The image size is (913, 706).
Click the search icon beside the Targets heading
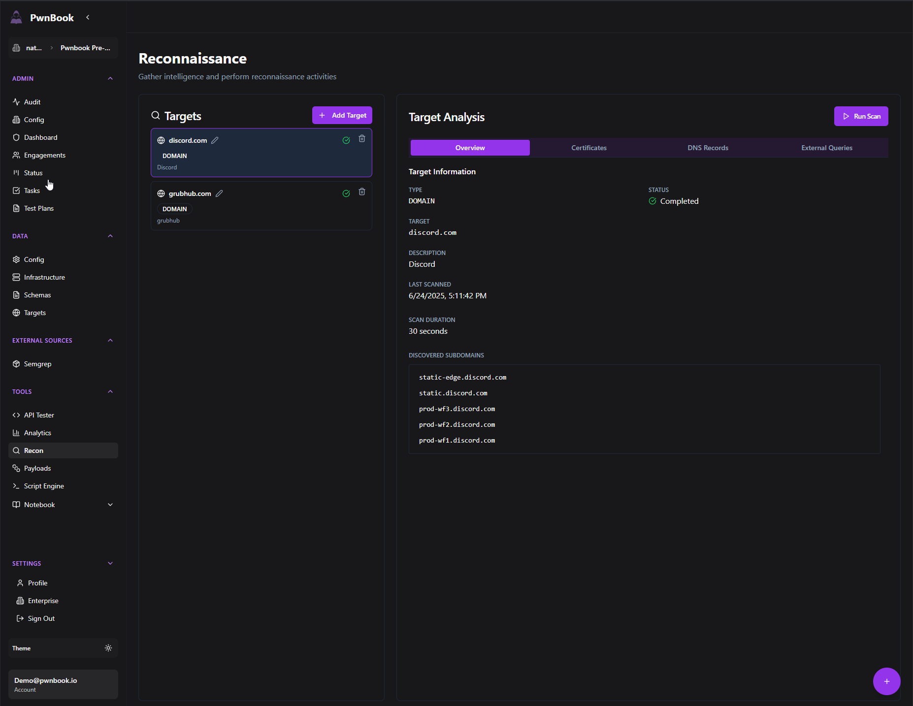pyautogui.click(x=156, y=116)
